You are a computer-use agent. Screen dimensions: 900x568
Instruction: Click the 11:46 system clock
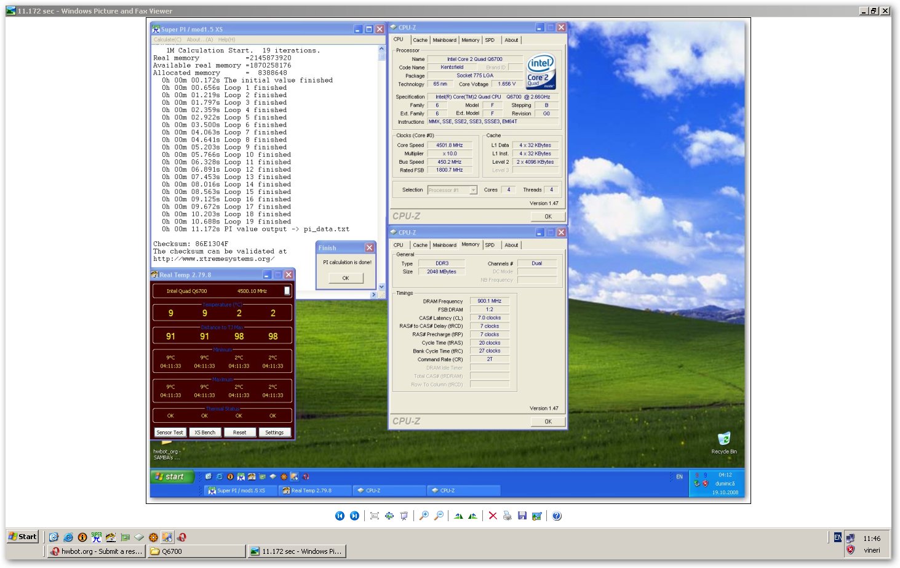click(872, 538)
